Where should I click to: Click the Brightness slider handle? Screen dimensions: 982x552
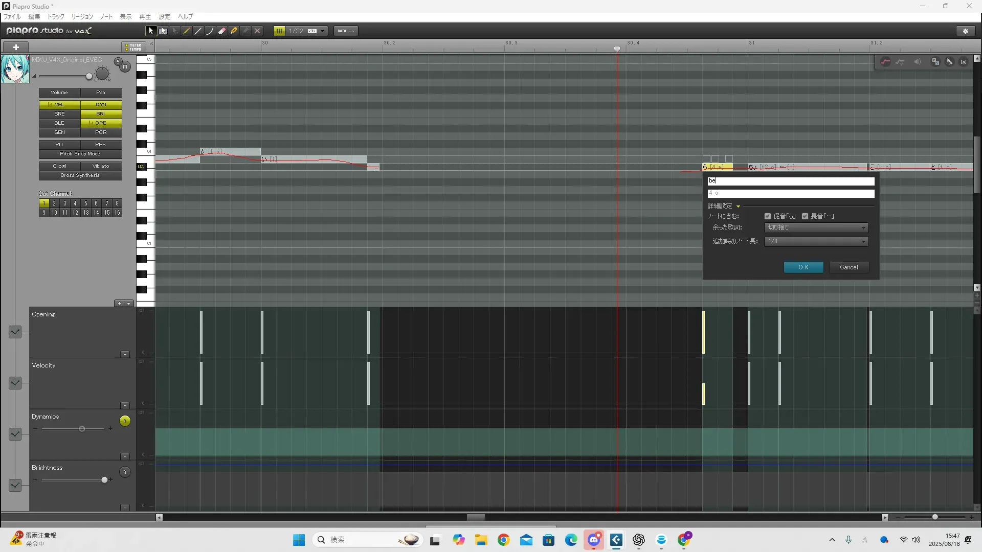click(x=104, y=480)
